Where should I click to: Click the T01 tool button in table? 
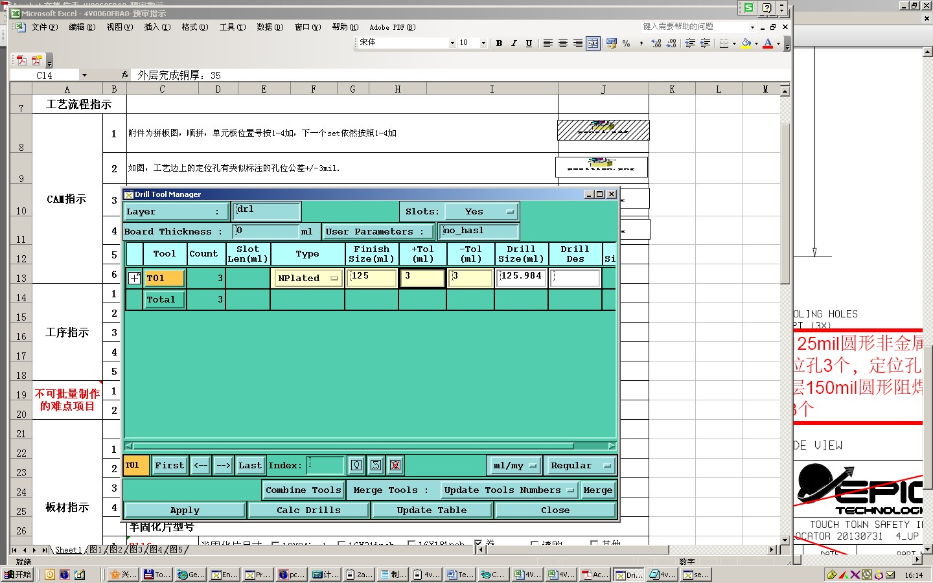coord(165,278)
